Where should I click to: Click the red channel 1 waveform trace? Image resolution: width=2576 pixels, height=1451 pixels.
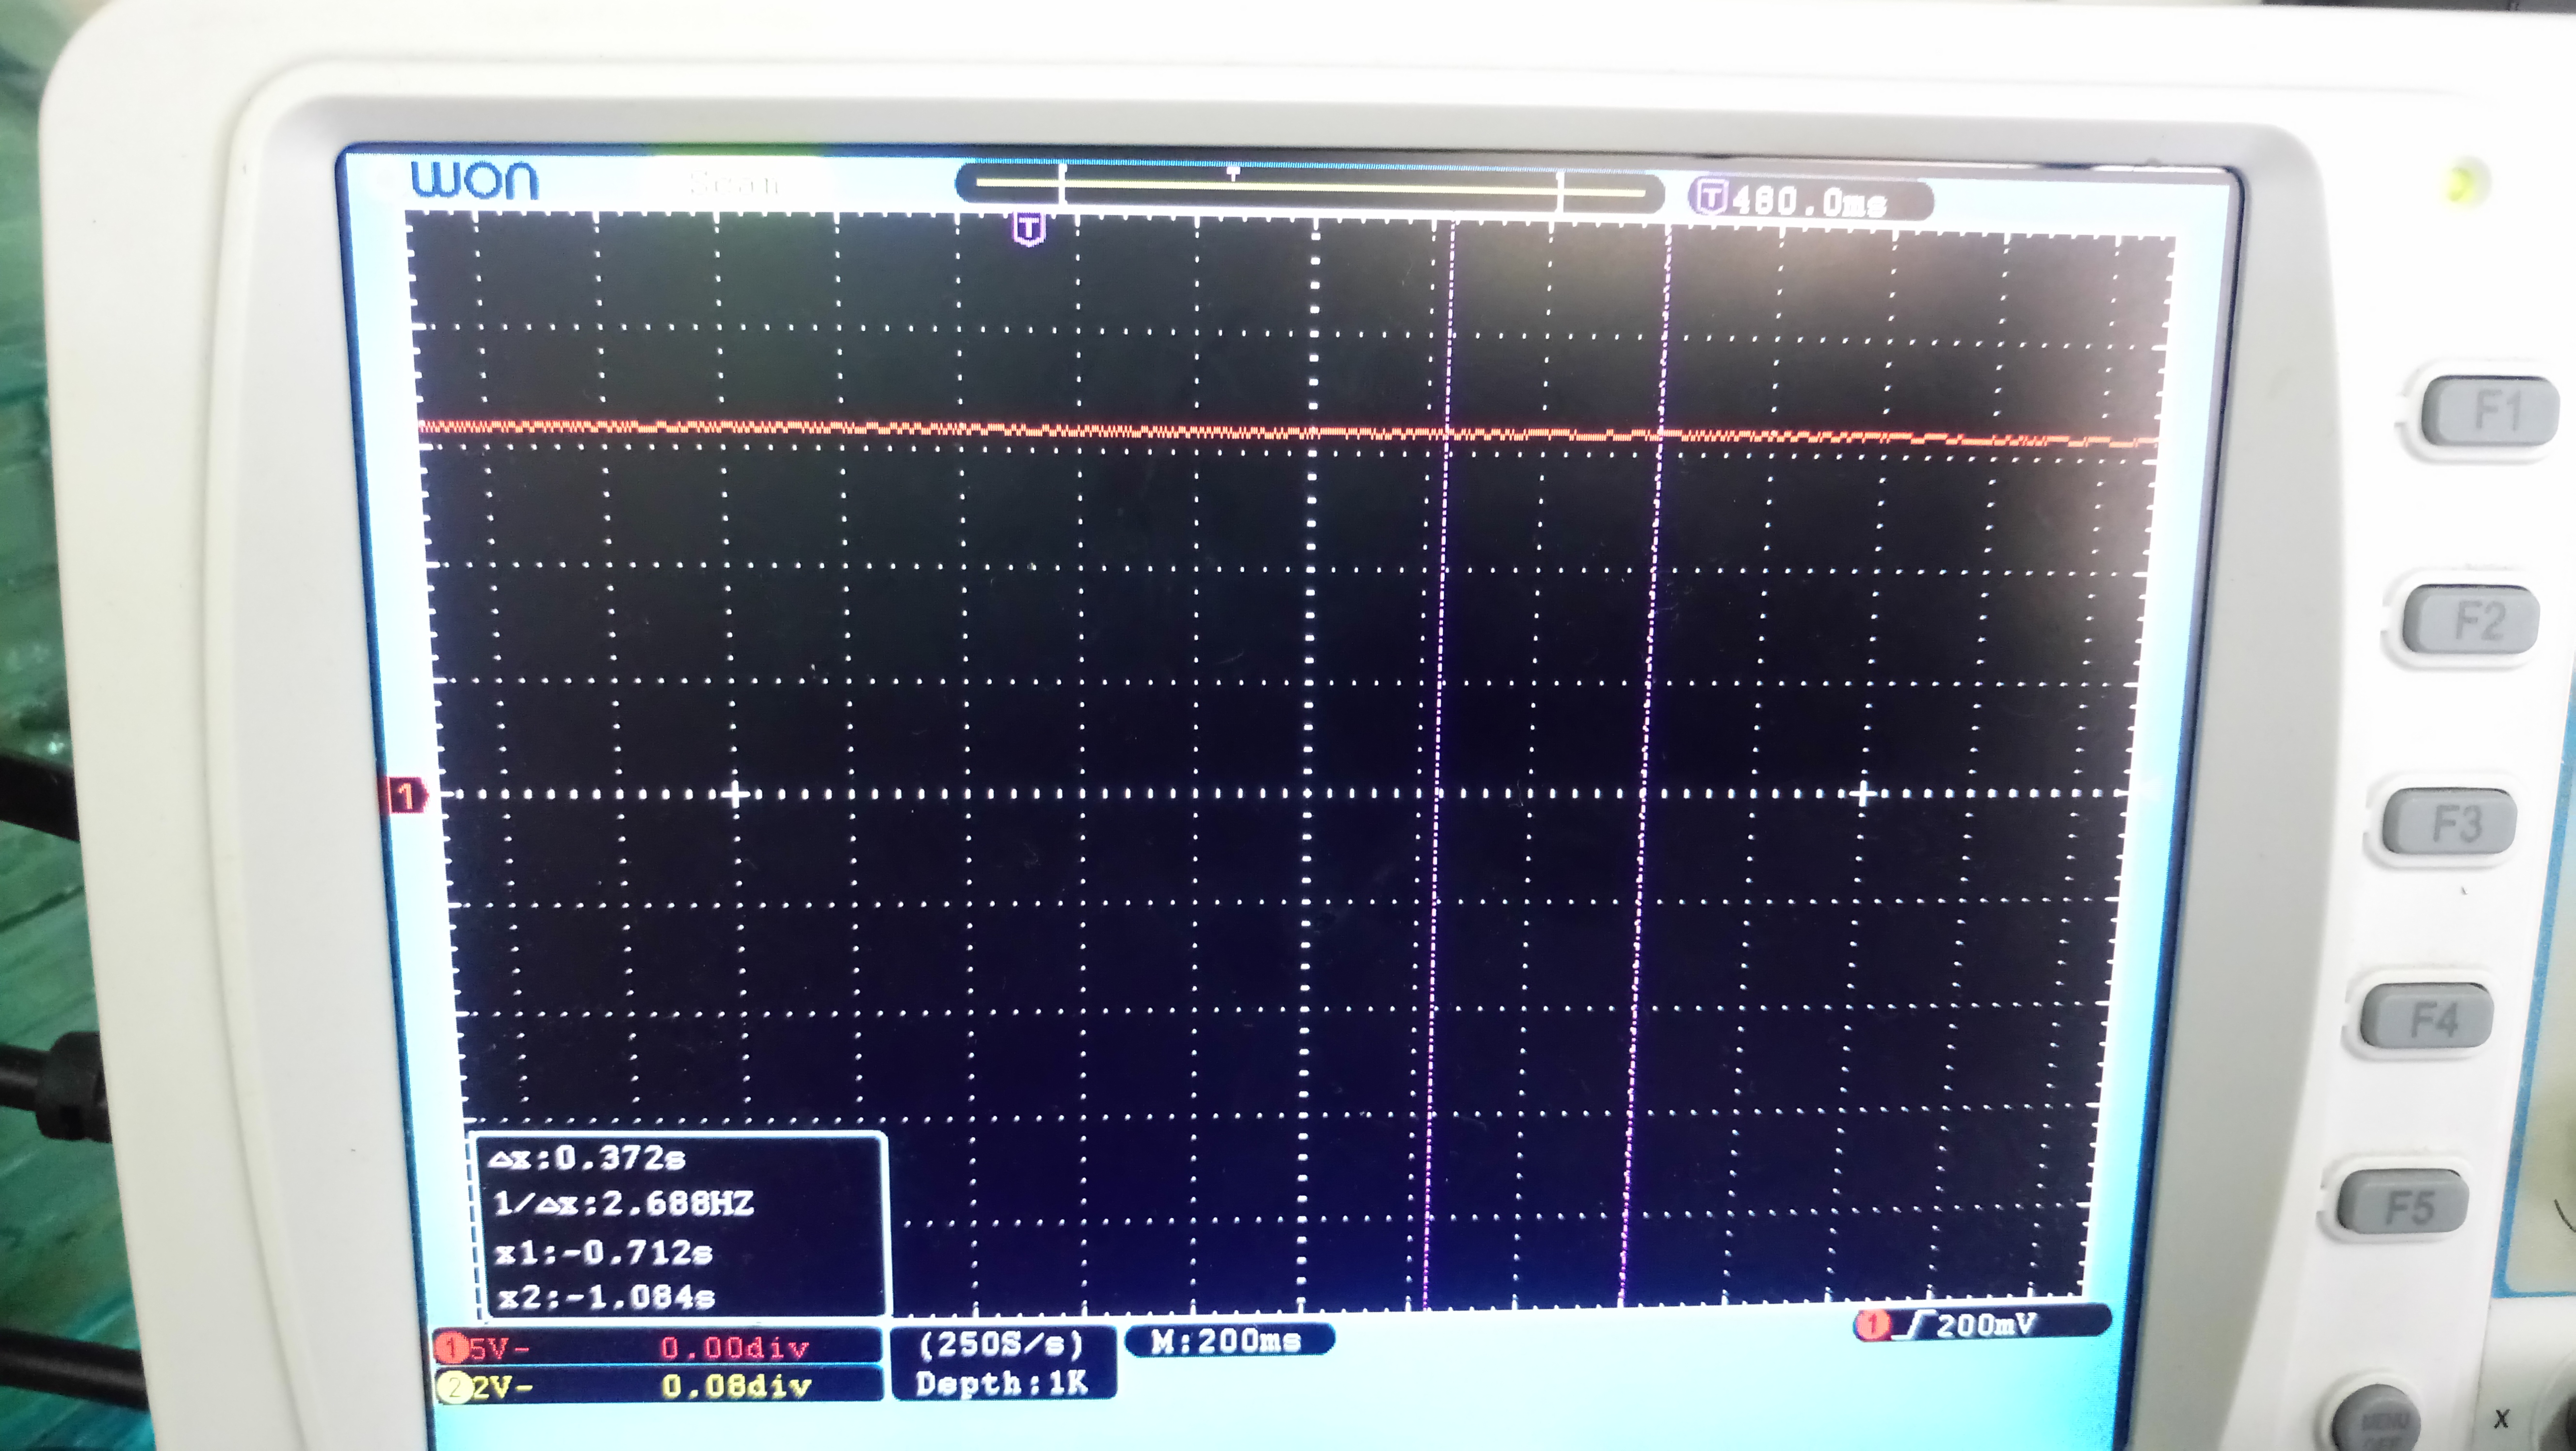click(1288, 433)
